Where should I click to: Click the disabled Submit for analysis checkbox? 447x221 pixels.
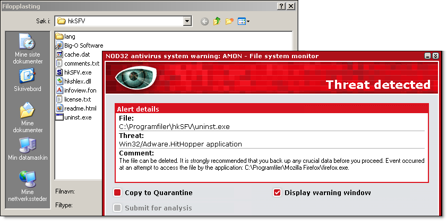[117, 208]
